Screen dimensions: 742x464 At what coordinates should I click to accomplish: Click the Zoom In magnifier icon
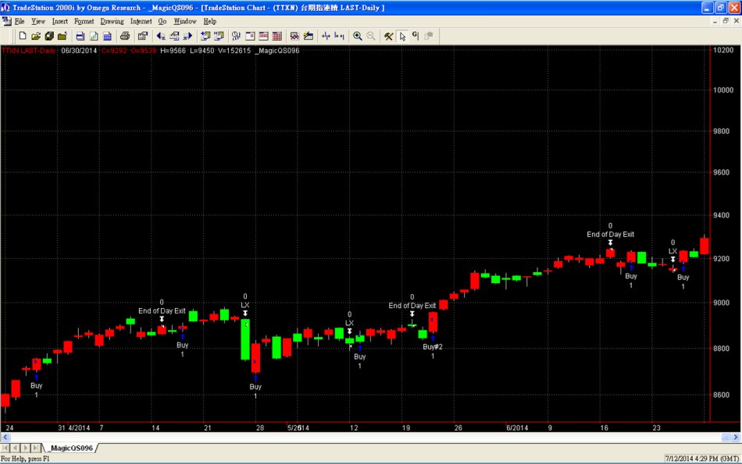point(358,36)
